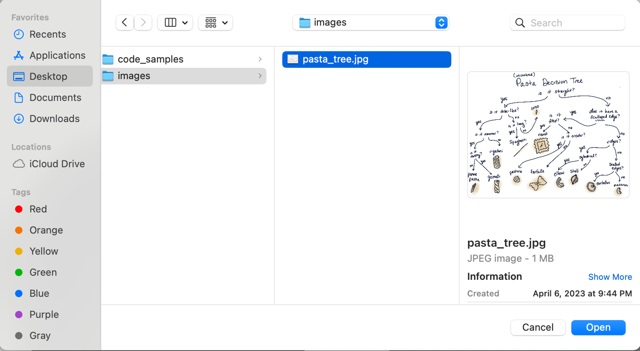640x351 pixels.
Task: Click the back navigation arrow
Action: [x=124, y=22]
